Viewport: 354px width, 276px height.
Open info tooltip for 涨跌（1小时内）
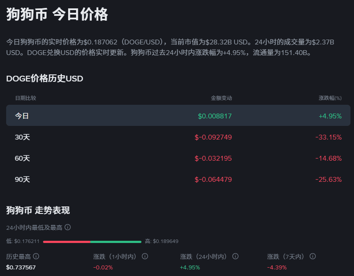coord(145,256)
